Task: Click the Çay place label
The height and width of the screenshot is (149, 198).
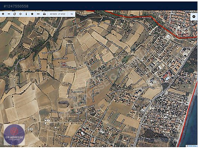Action: click(x=30, y=129)
